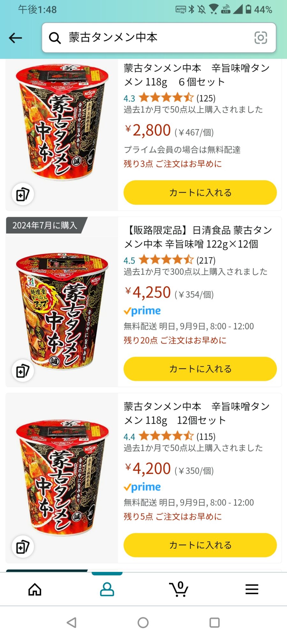287x639 pixels.
Task: Tap the search field with 蒙古タンメン中本
Action: 156,38
